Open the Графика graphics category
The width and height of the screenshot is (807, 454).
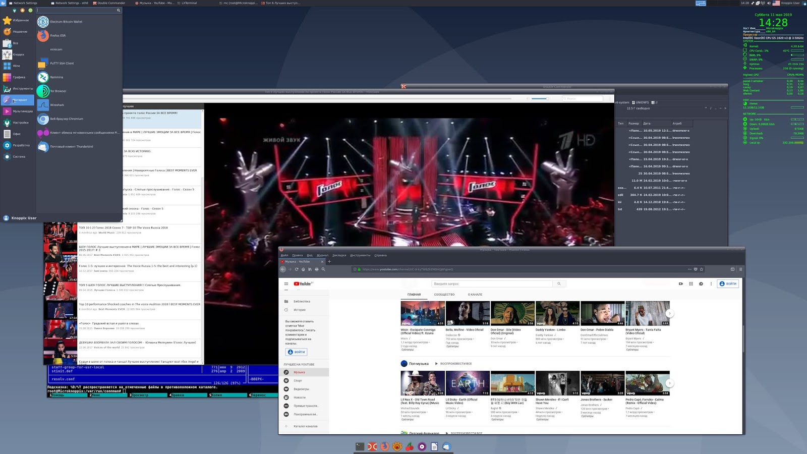pyautogui.click(x=18, y=77)
